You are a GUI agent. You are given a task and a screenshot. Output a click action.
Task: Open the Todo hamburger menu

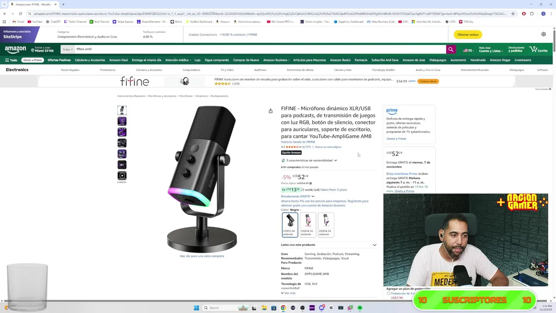click(x=11, y=60)
